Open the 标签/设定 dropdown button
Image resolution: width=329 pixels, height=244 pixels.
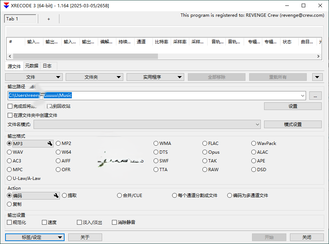pos(35,237)
